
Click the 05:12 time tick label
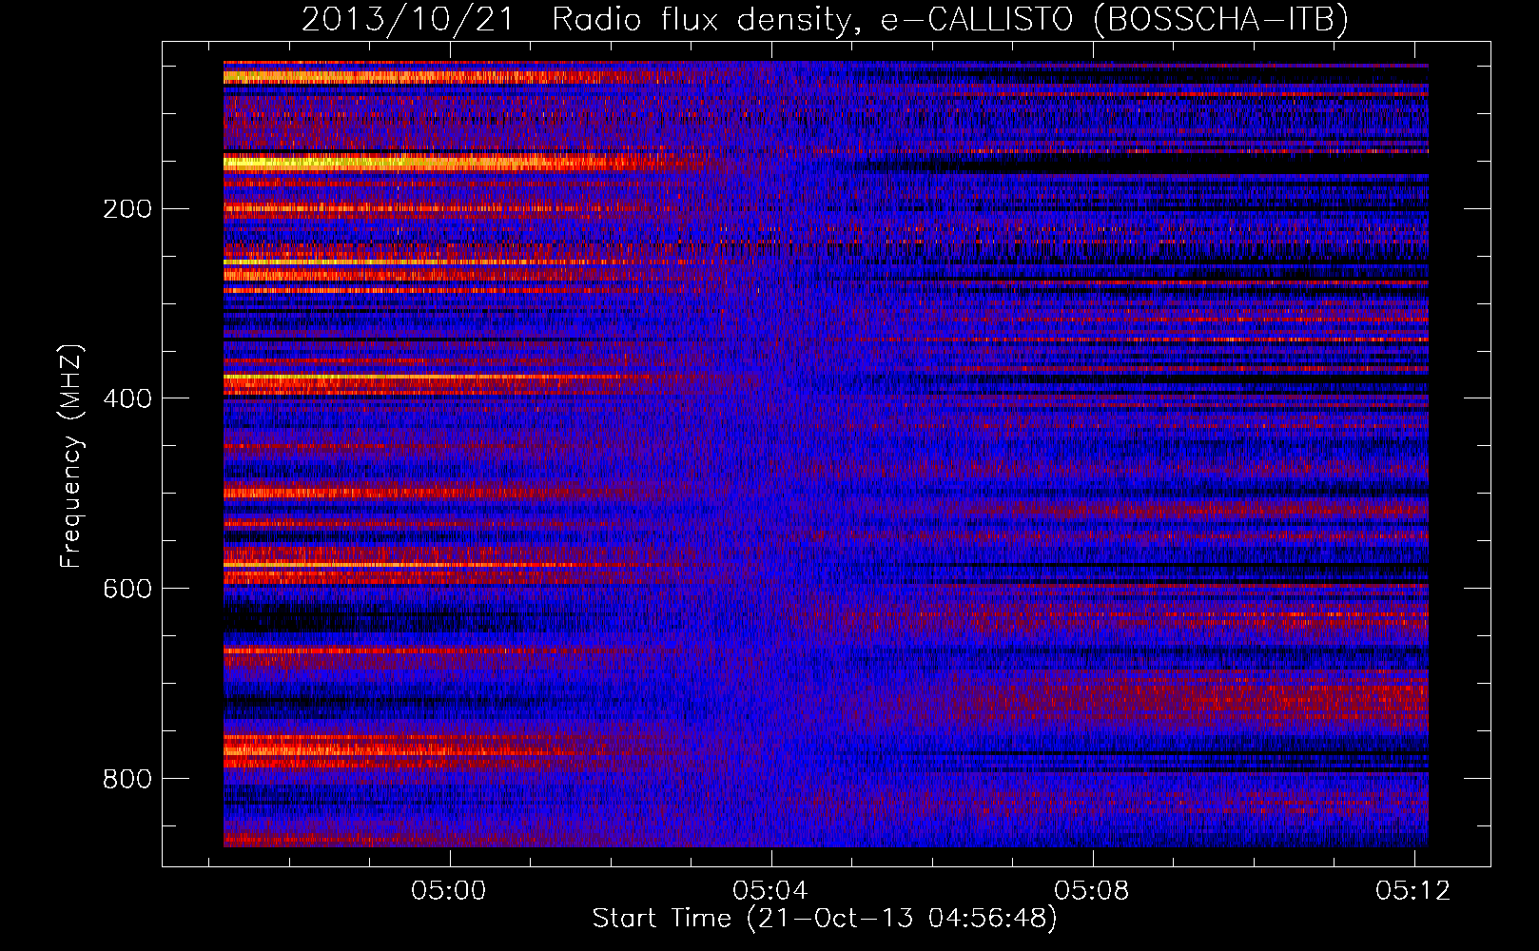click(x=1413, y=890)
